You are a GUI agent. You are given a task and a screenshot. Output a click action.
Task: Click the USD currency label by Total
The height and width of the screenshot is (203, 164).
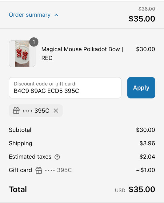(120, 190)
